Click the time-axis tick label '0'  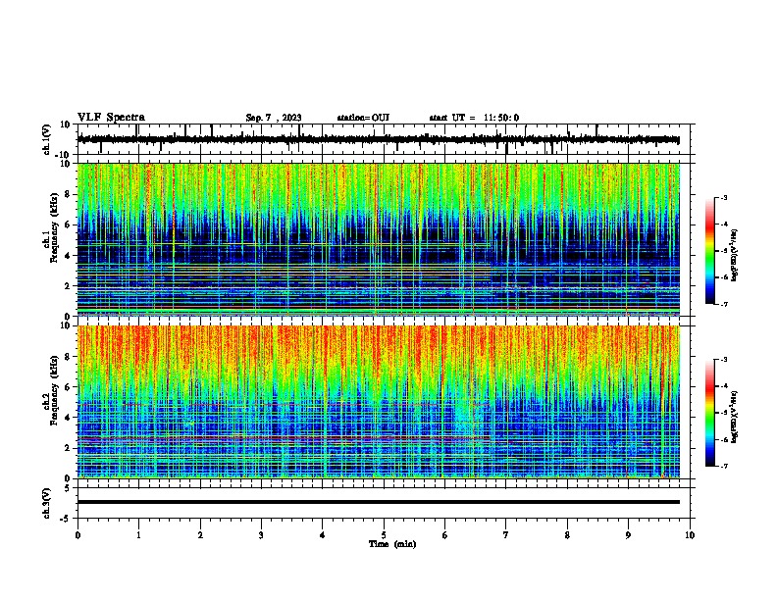[x=78, y=535]
